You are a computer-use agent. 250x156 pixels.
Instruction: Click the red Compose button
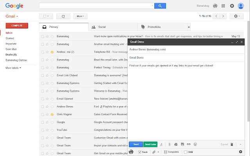click(17, 26)
